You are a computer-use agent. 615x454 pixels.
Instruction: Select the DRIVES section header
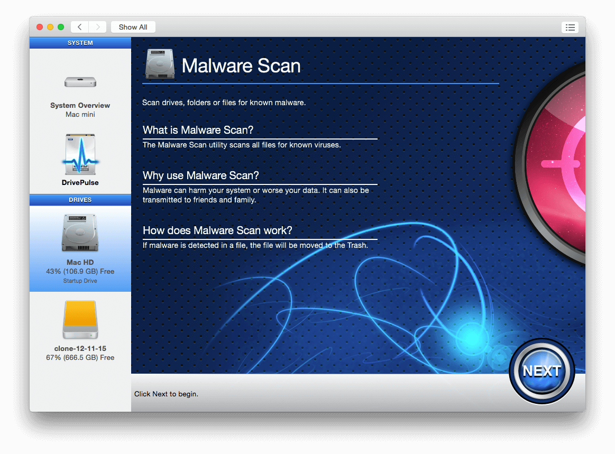[80, 200]
